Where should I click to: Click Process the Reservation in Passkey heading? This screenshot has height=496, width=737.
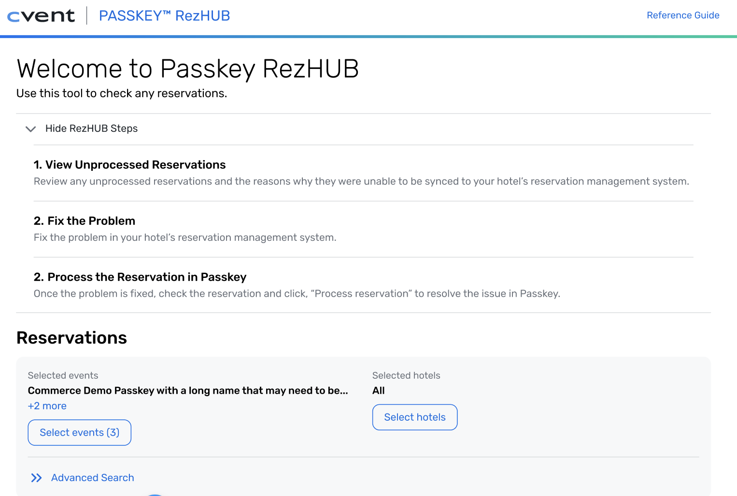[140, 277]
